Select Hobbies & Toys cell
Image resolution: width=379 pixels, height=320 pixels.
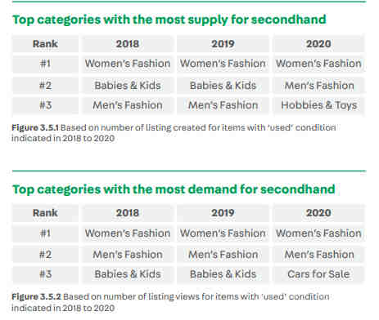pyautogui.click(x=318, y=105)
